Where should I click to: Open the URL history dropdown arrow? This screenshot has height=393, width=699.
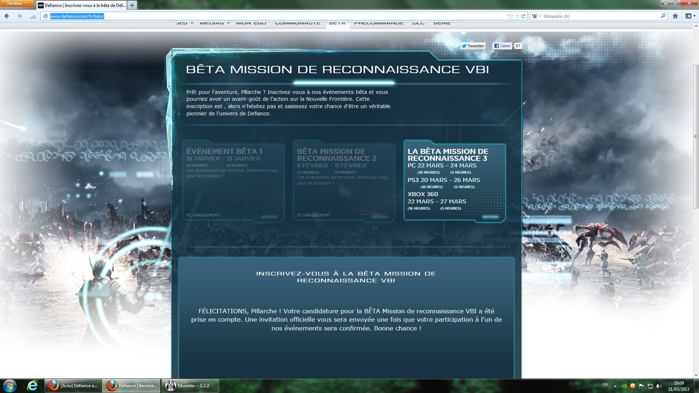point(517,16)
